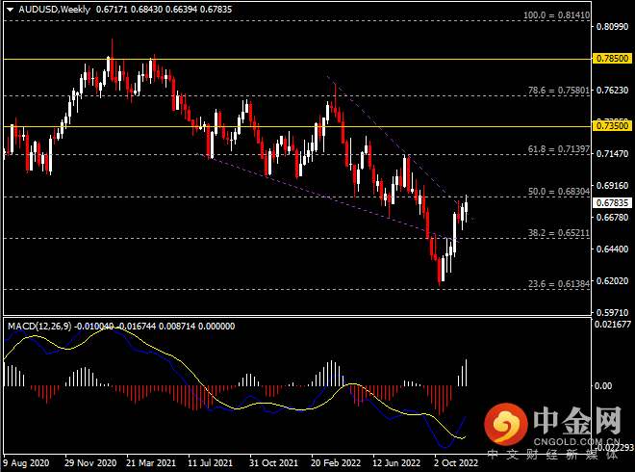Select the 0.73500 price level tag
The image size is (635, 472).
point(614,125)
